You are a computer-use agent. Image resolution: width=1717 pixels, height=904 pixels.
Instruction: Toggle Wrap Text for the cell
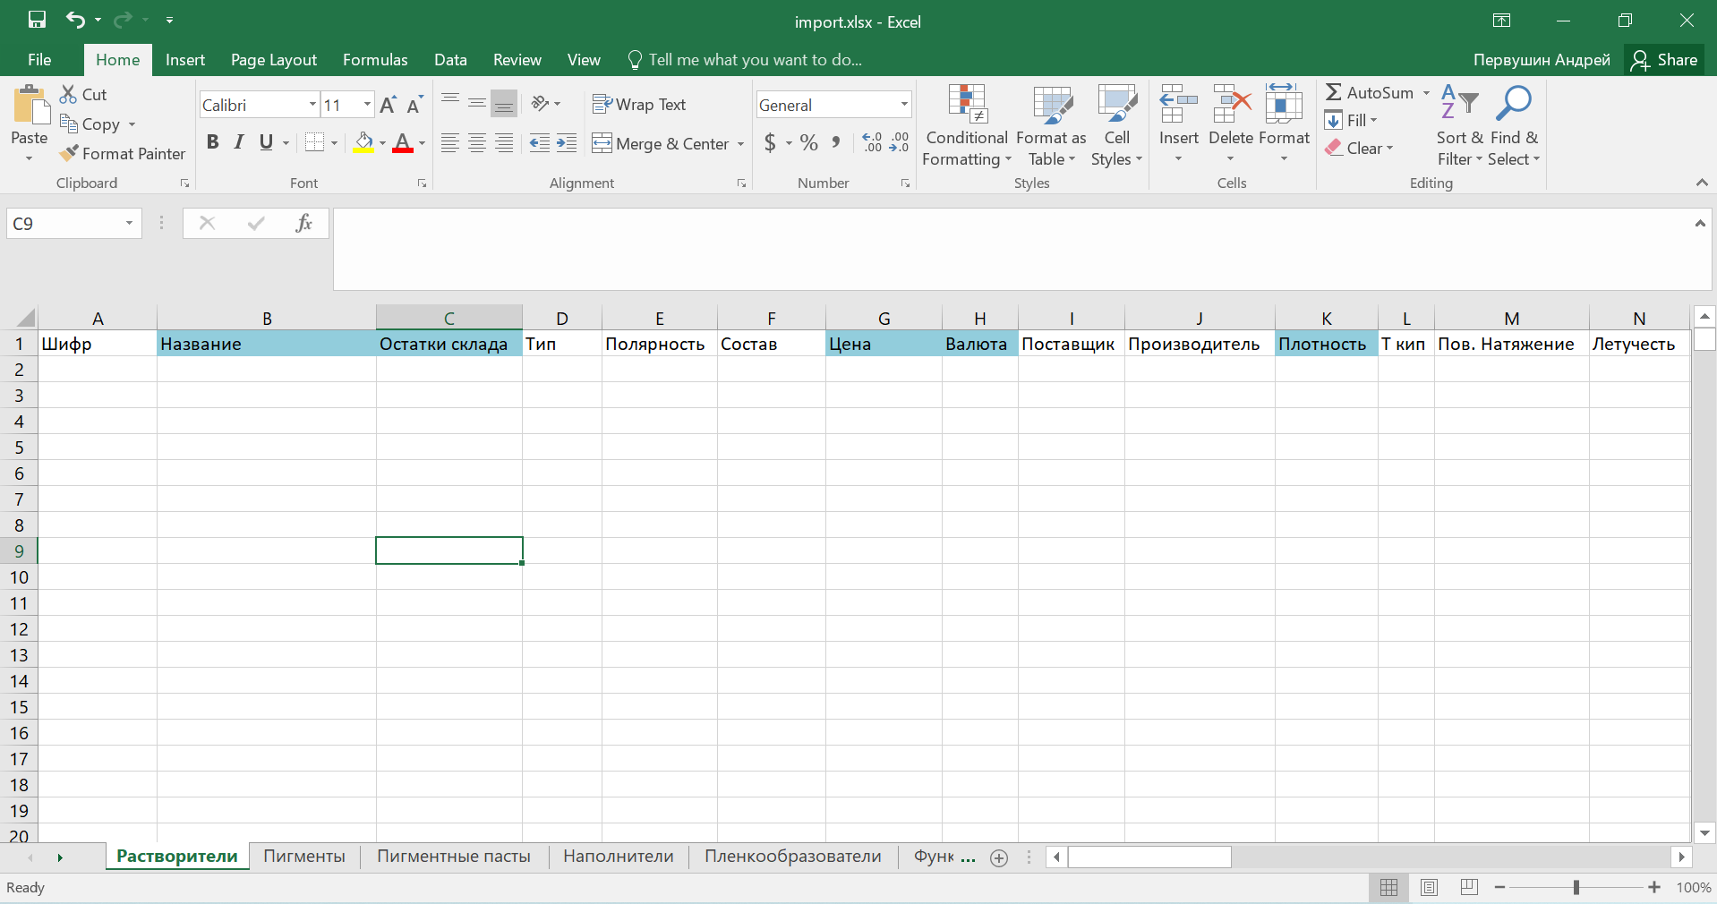639,105
